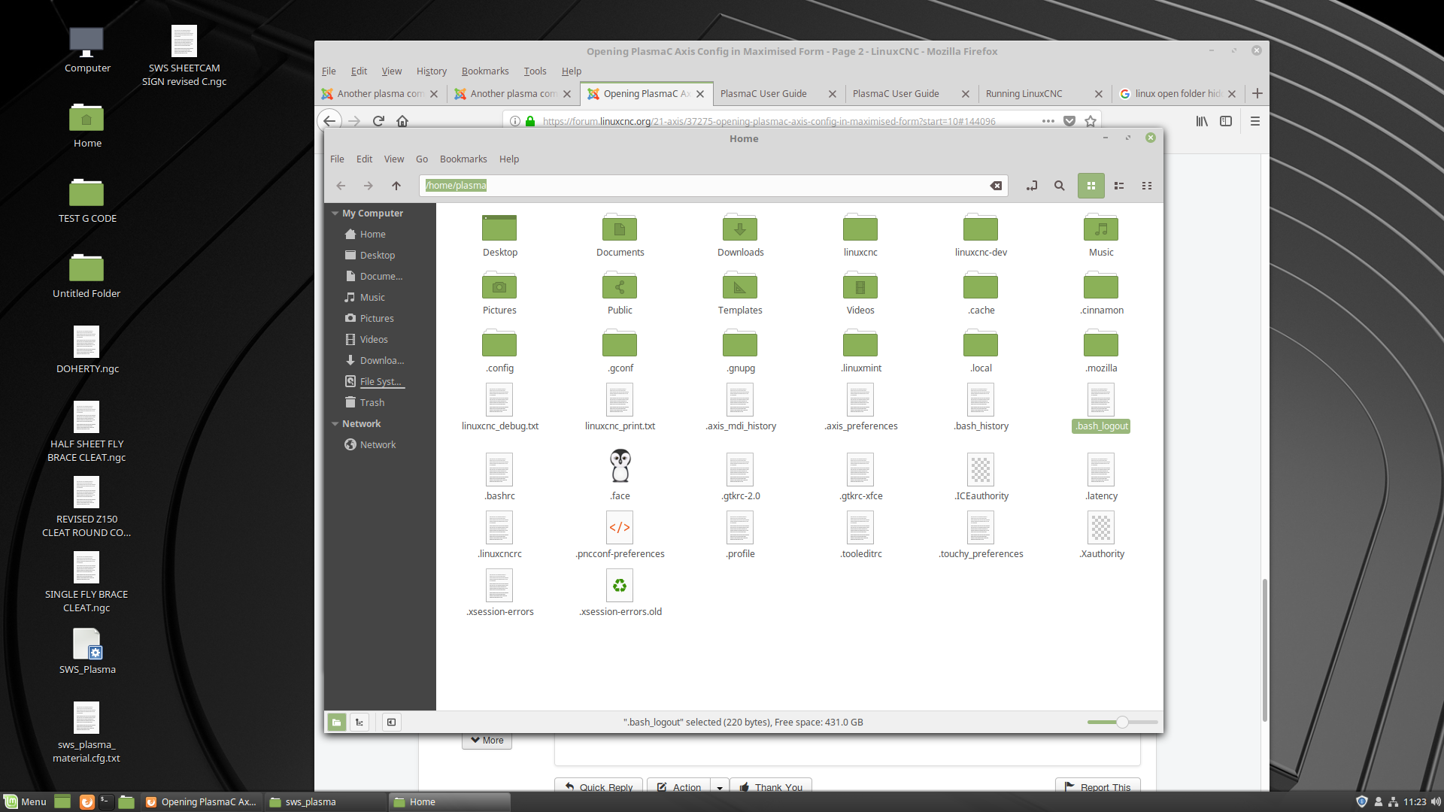Viewport: 1444px width, 812px height.
Task: Open the linuxcnc-dev folder
Action: coord(980,229)
